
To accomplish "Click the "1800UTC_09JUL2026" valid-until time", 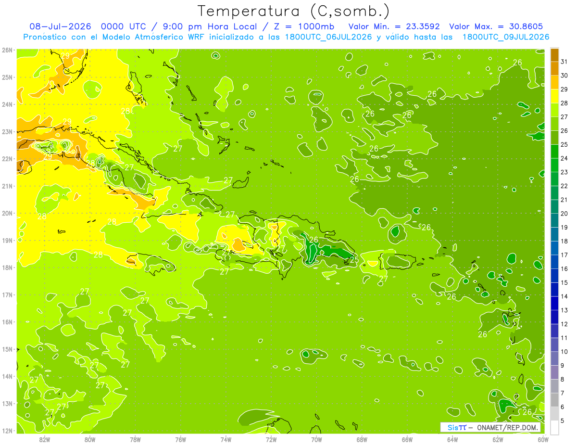I will [x=505, y=37].
